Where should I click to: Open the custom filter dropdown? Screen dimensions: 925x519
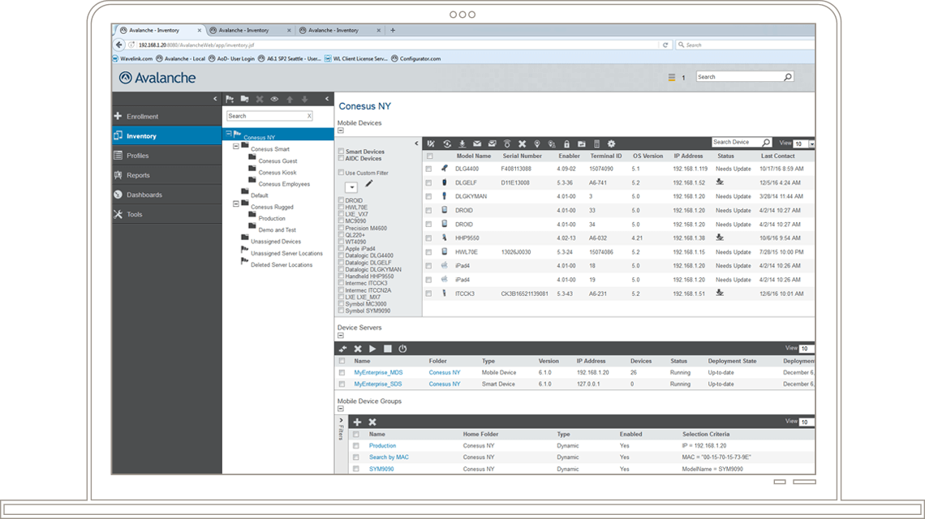coord(351,187)
